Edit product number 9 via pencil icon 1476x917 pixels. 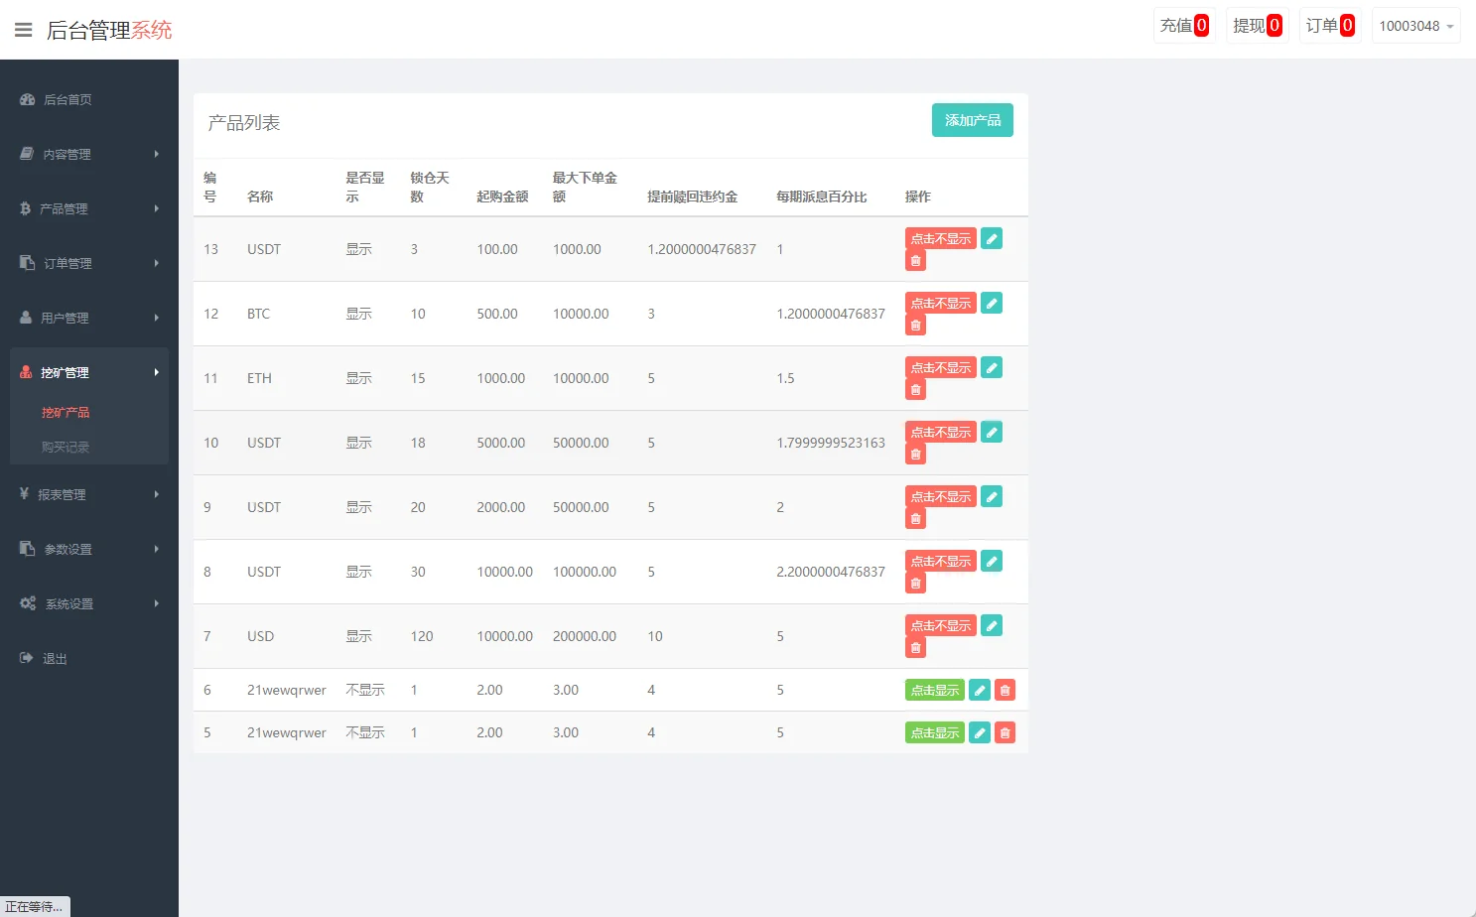coord(991,497)
